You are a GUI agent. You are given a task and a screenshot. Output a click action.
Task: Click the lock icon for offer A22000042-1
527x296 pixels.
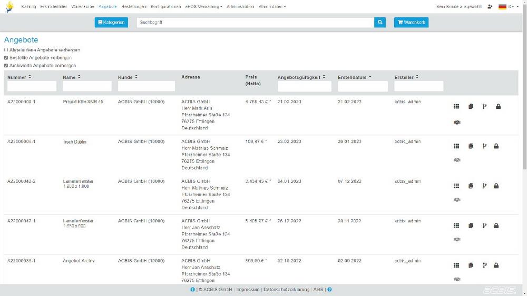coord(496,226)
